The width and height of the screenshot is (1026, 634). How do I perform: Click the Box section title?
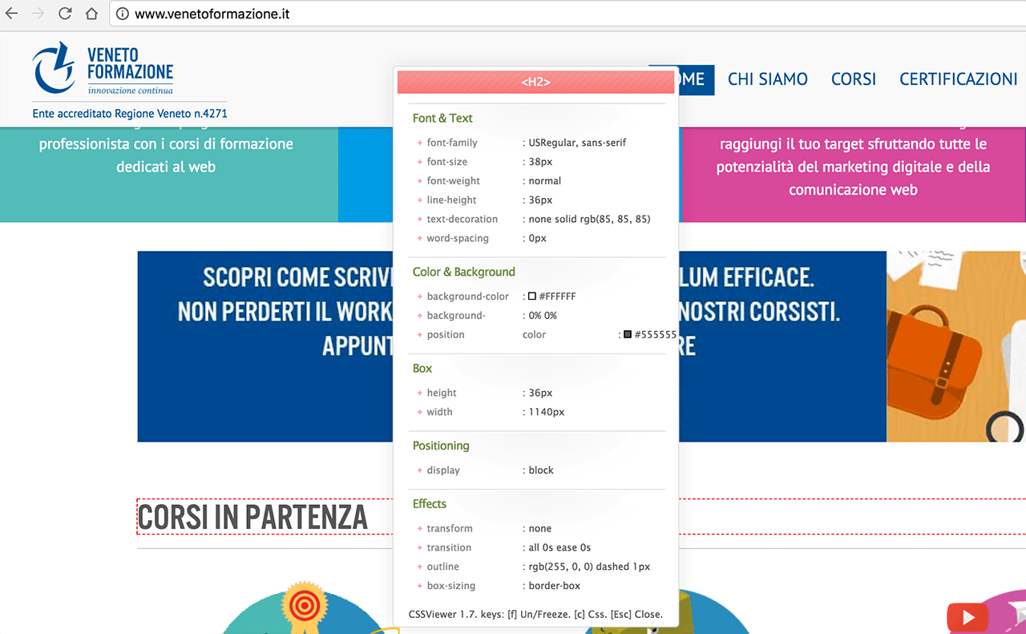coord(422,369)
